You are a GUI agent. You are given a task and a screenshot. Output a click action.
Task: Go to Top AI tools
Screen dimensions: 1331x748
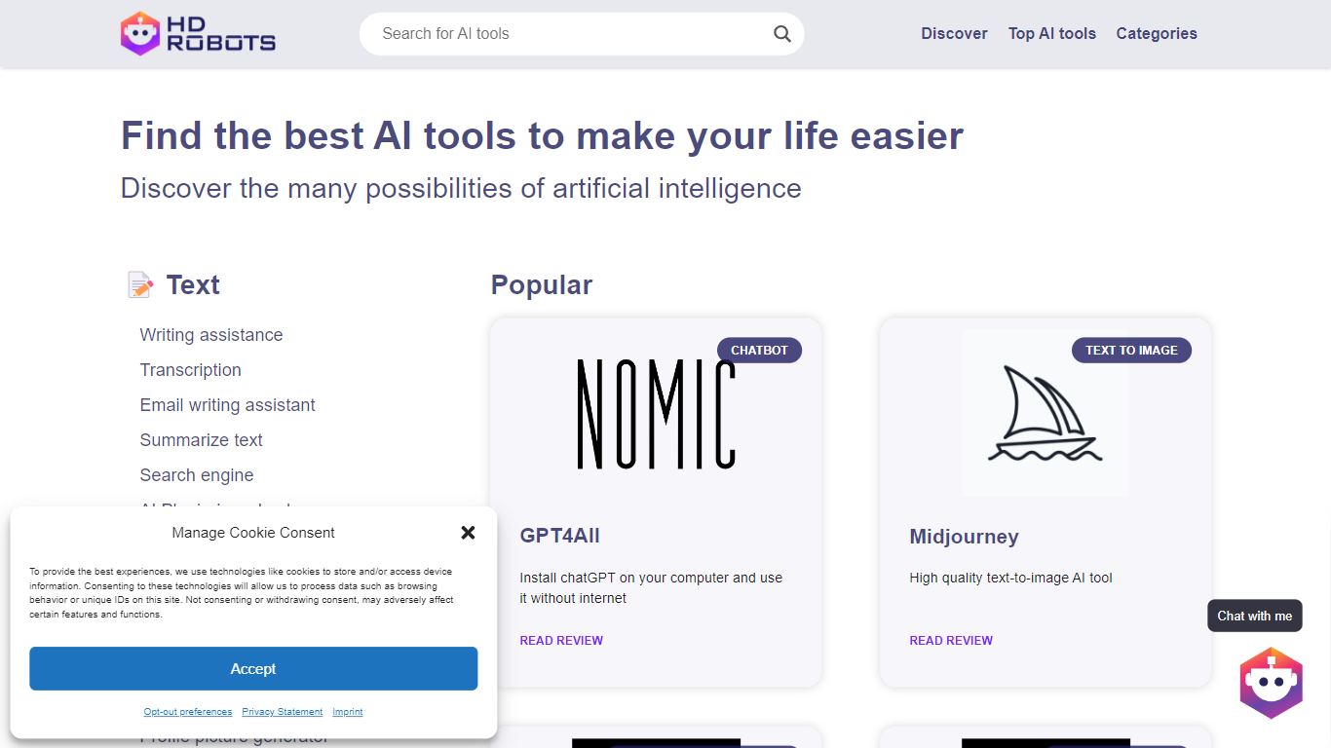coord(1051,33)
